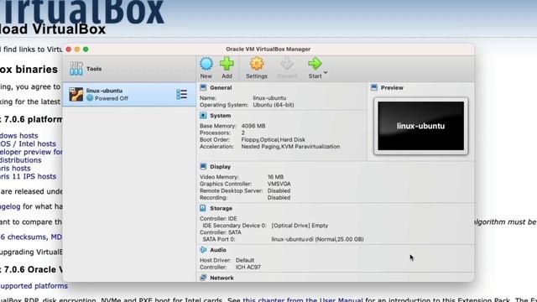This screenshot has height=302, width=537.
Task: Click the Display section monitor icon
Action: (203, 166)
